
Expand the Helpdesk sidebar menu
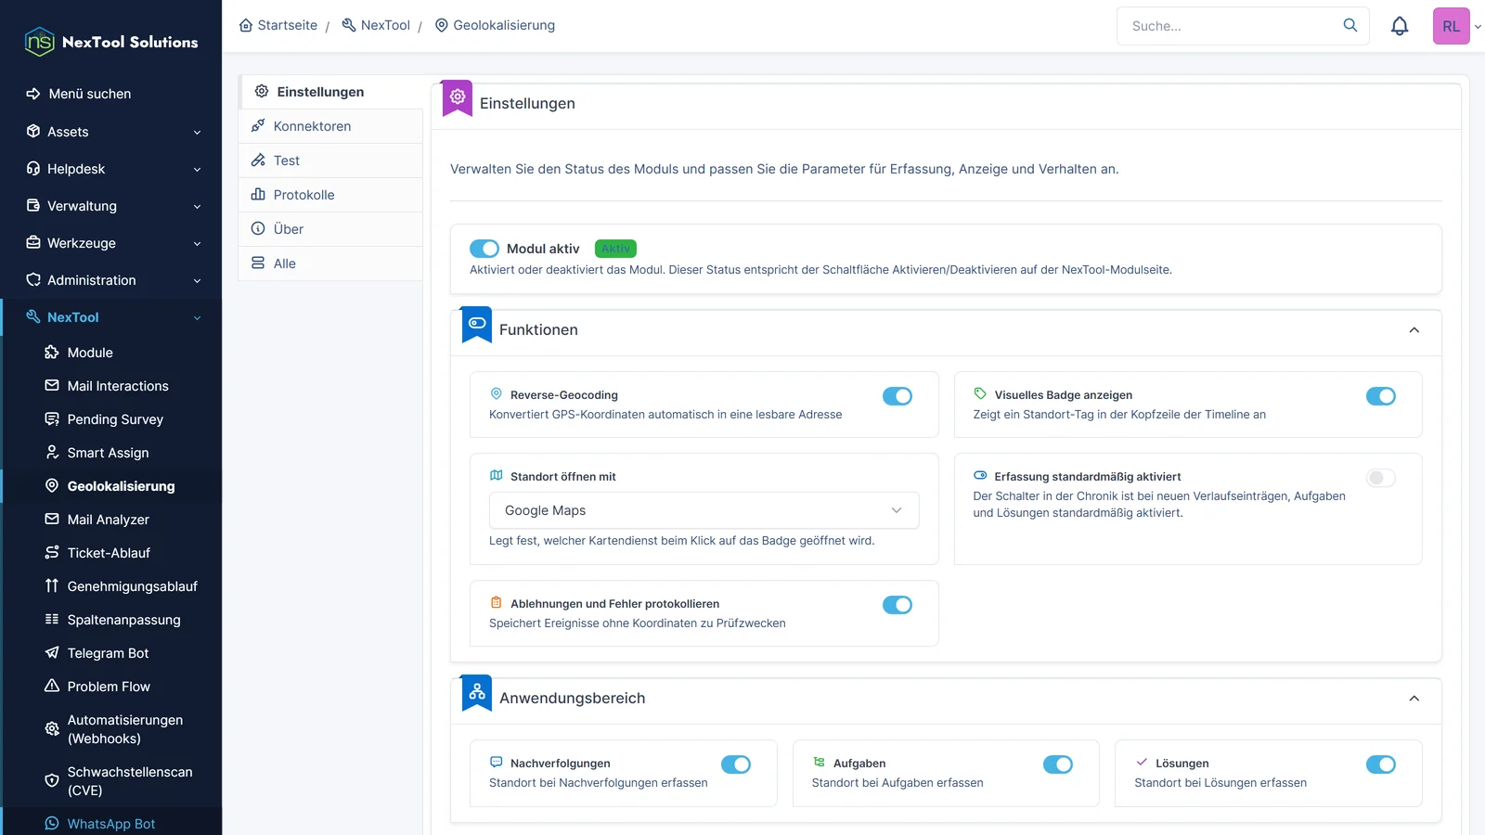pyautogui.click(x=111, y=169)
